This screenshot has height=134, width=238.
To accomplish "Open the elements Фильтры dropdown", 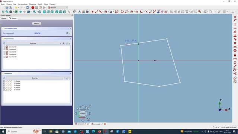I will (36, 78).
